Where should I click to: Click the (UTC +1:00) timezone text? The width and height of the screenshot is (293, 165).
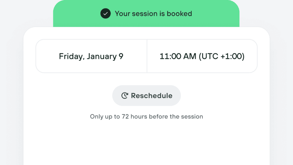(x=222, y=56)
